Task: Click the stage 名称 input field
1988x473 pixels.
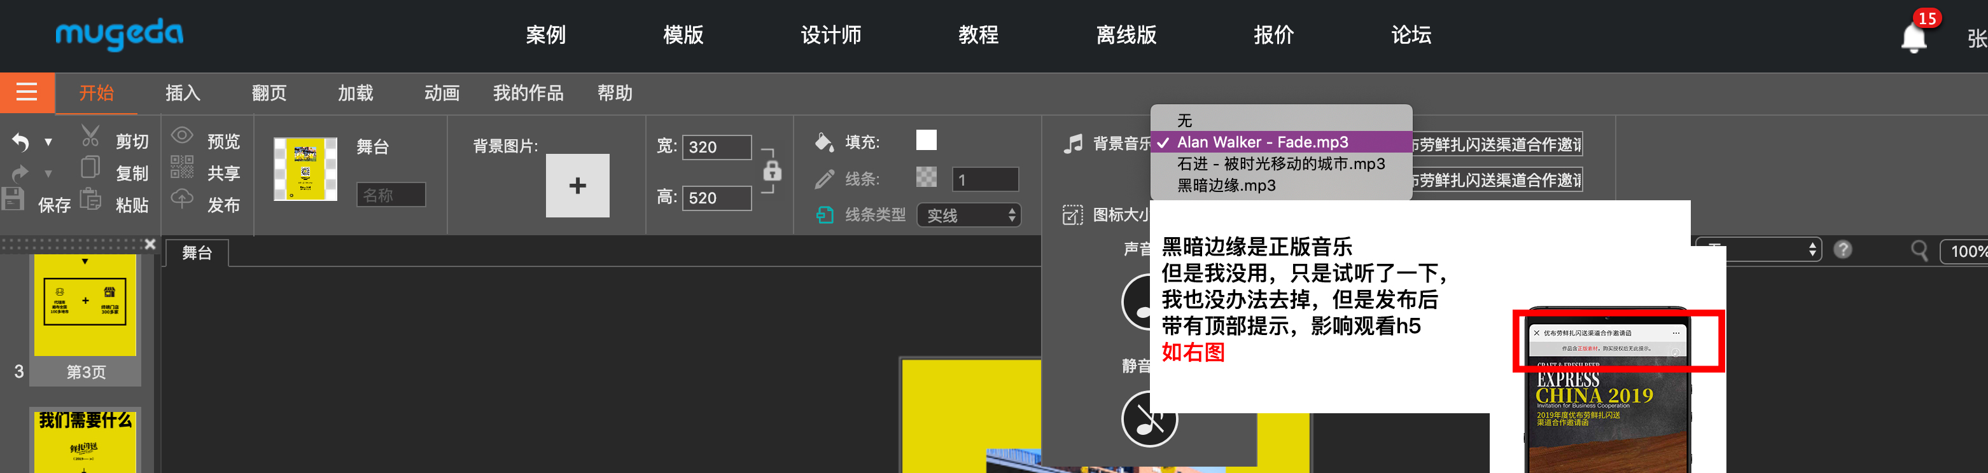Action: point(391,195)
